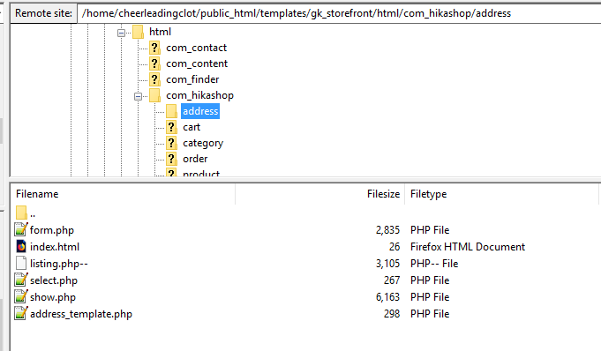
Task: Click the address folder icon in tree
Action: coord(171,111)
